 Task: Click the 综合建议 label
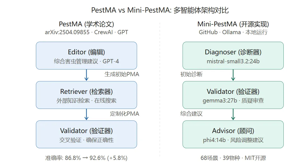pyautogui.click(x=191, y=114)
